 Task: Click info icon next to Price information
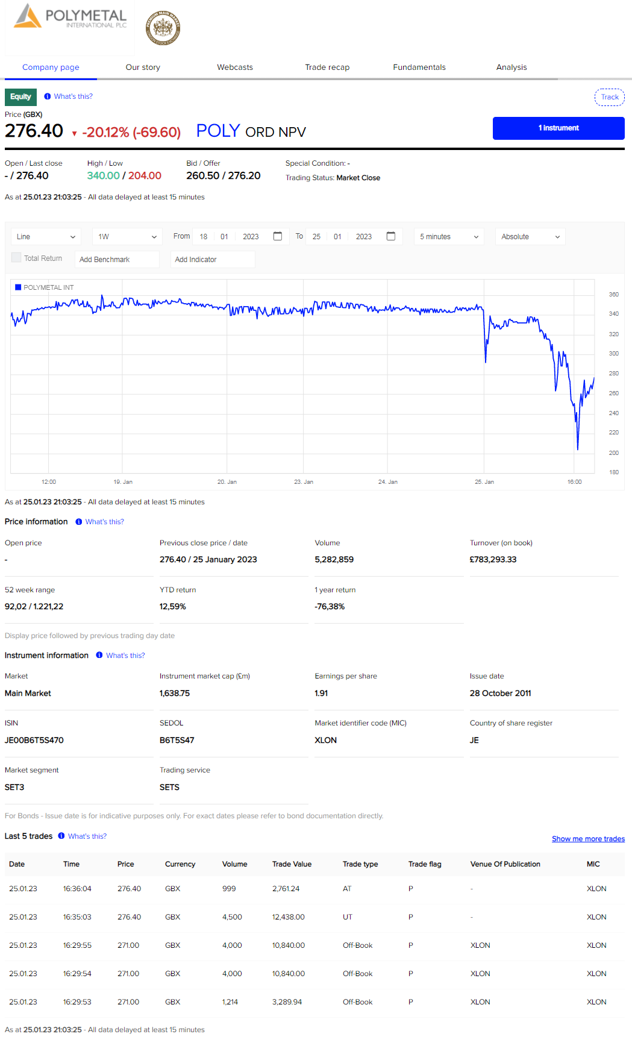tap(79, 522)
